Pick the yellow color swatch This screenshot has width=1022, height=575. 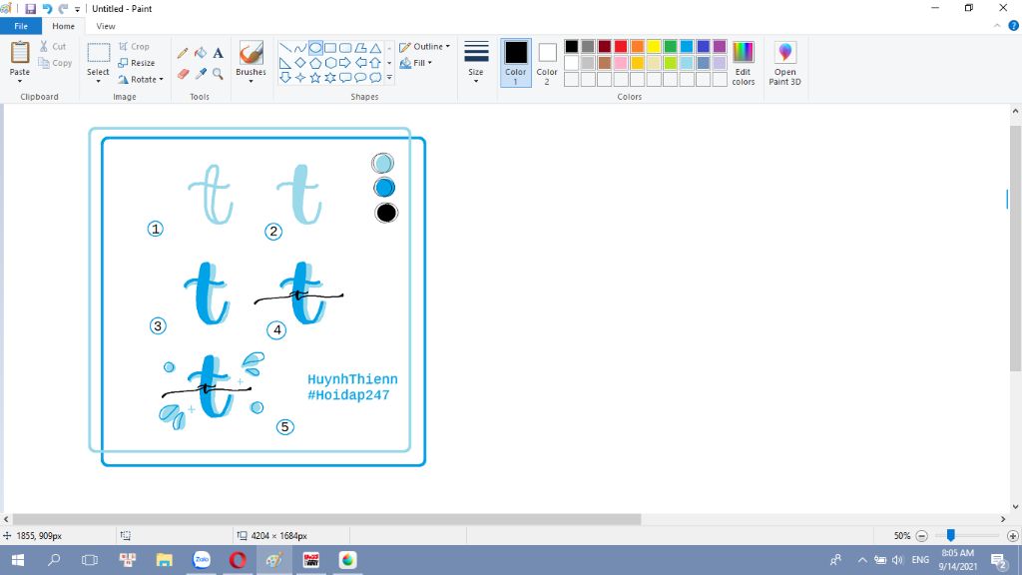[x=654, y=46]
